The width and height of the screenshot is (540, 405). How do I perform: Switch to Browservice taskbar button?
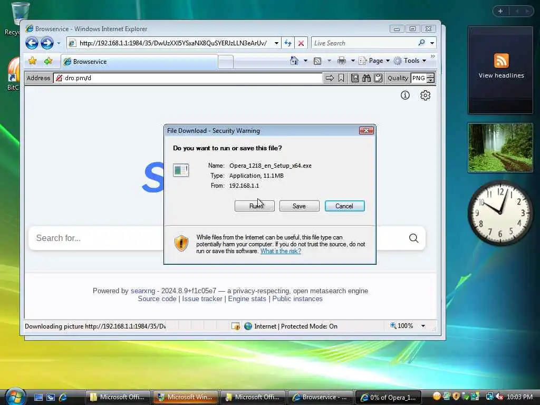(320, 397)
